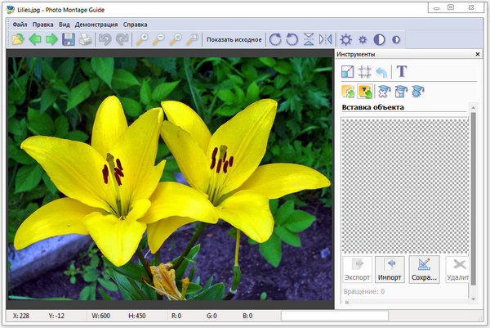The width and height of the screenshot is (490, 328).
Task: Rotate image clockwise
Action: click(275, 39)
